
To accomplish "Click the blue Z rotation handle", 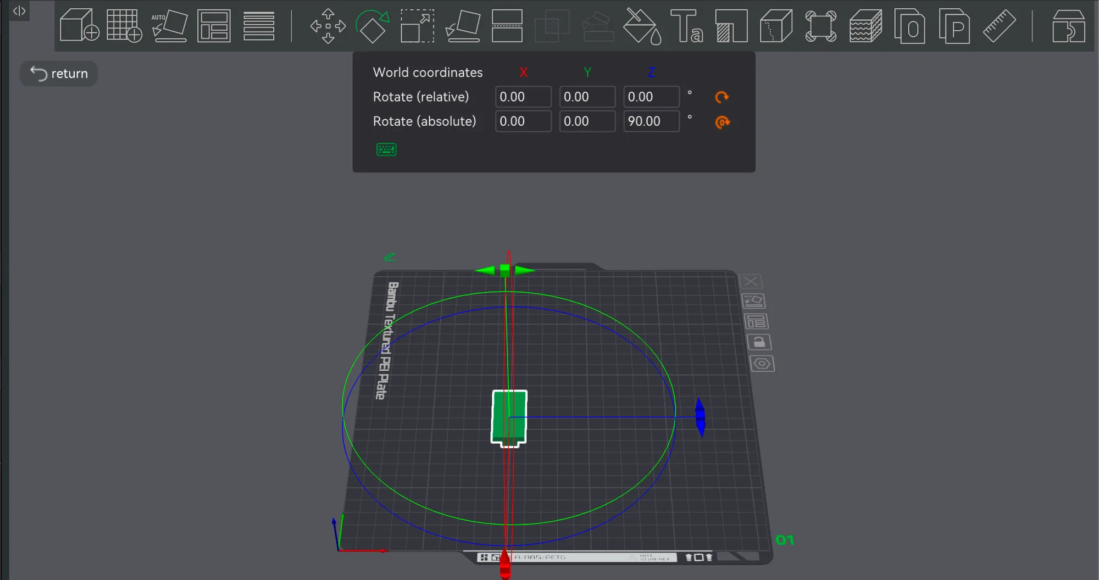I will click(x=700, y=417).
